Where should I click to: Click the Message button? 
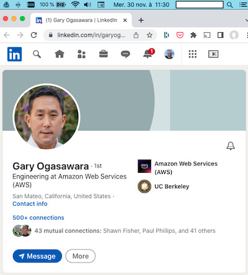pos(37,256)
